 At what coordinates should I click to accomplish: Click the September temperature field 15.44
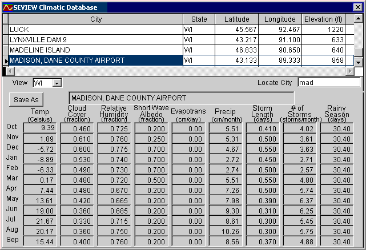click(40, 241)
